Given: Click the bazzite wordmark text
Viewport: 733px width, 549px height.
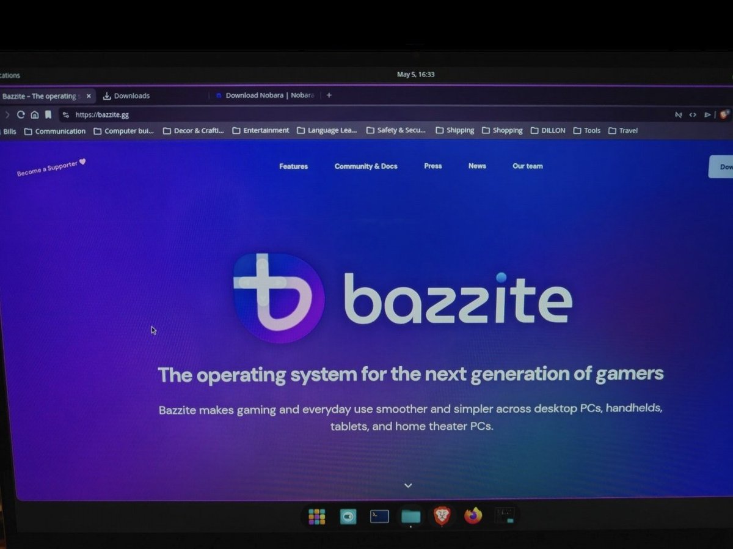Looking at the screenshot, I should coord(458,298).
